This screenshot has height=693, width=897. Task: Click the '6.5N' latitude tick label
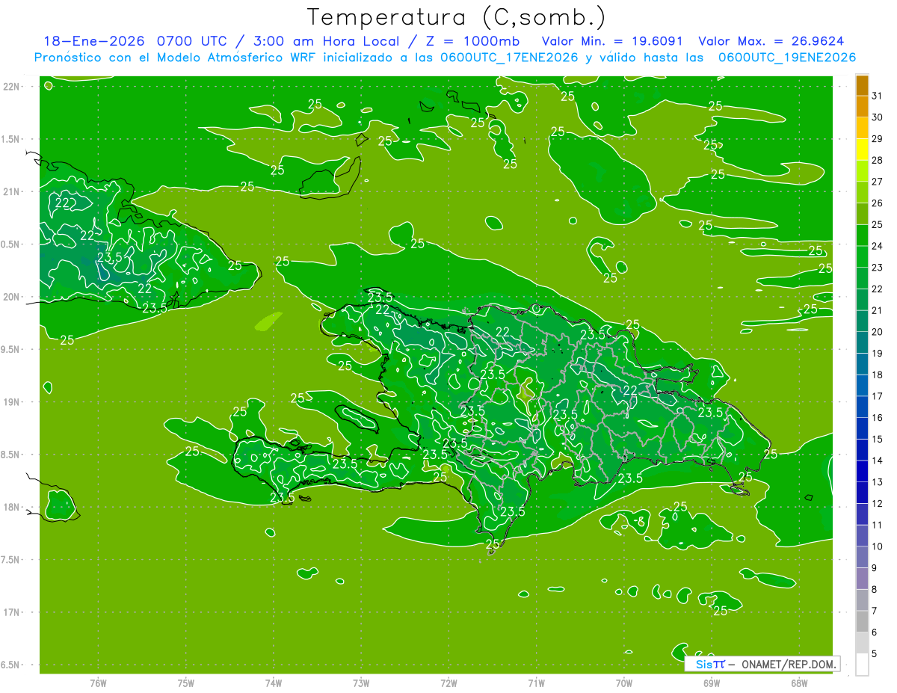[x=12, y=665]
